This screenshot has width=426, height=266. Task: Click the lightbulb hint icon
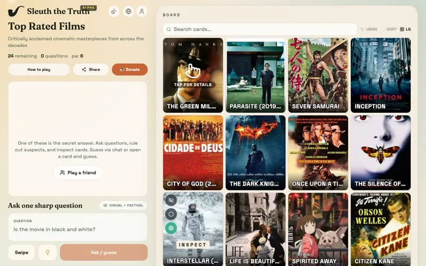(x=47, y=252)
